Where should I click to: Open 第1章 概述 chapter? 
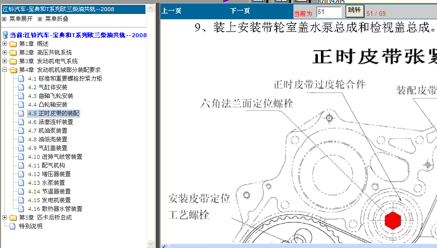(34, 43)
